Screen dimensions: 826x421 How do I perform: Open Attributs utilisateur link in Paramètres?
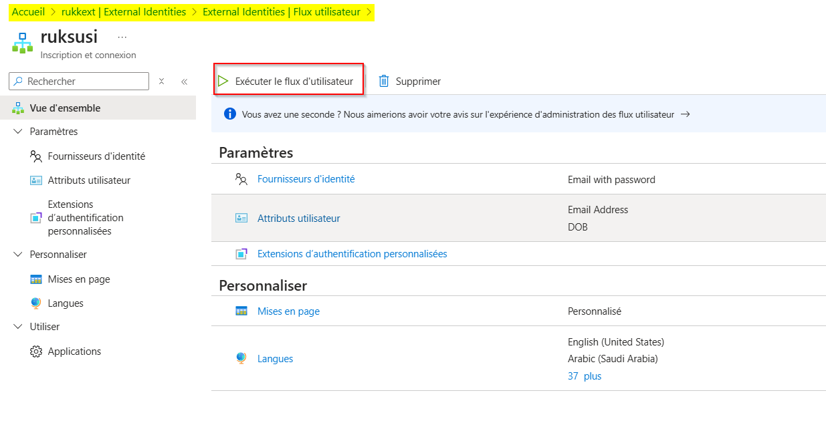tap(299, 218)
